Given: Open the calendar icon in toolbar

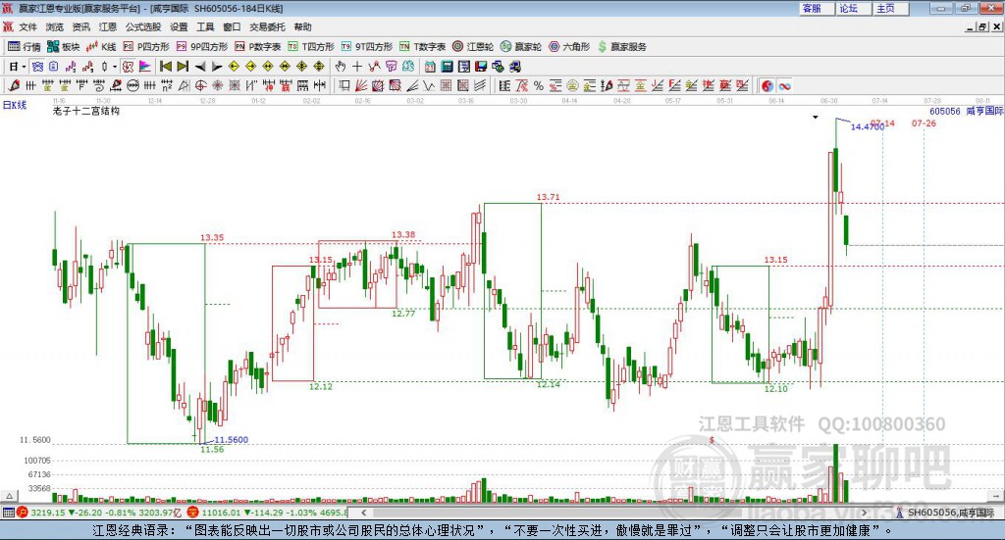Looking at the screenshot, I should pos(430,67).
